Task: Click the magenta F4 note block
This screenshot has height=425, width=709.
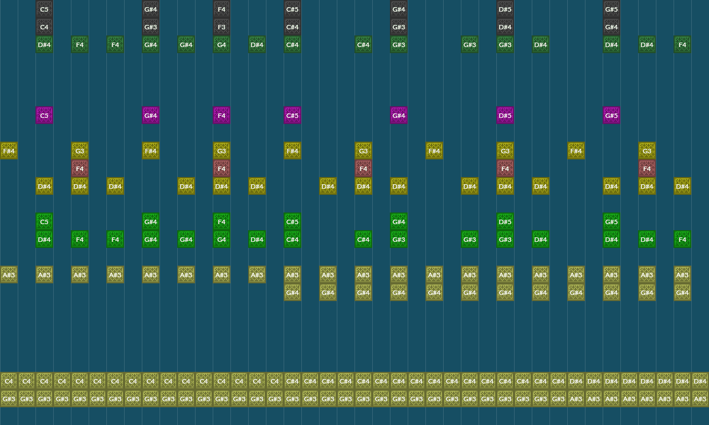Action: [x=222, y=116]
